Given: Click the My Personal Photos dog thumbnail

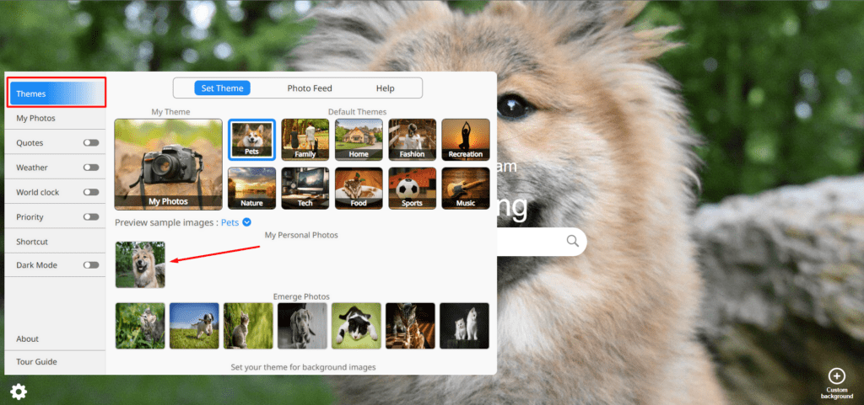Looking at the screenshot, I should pos(140,264).
